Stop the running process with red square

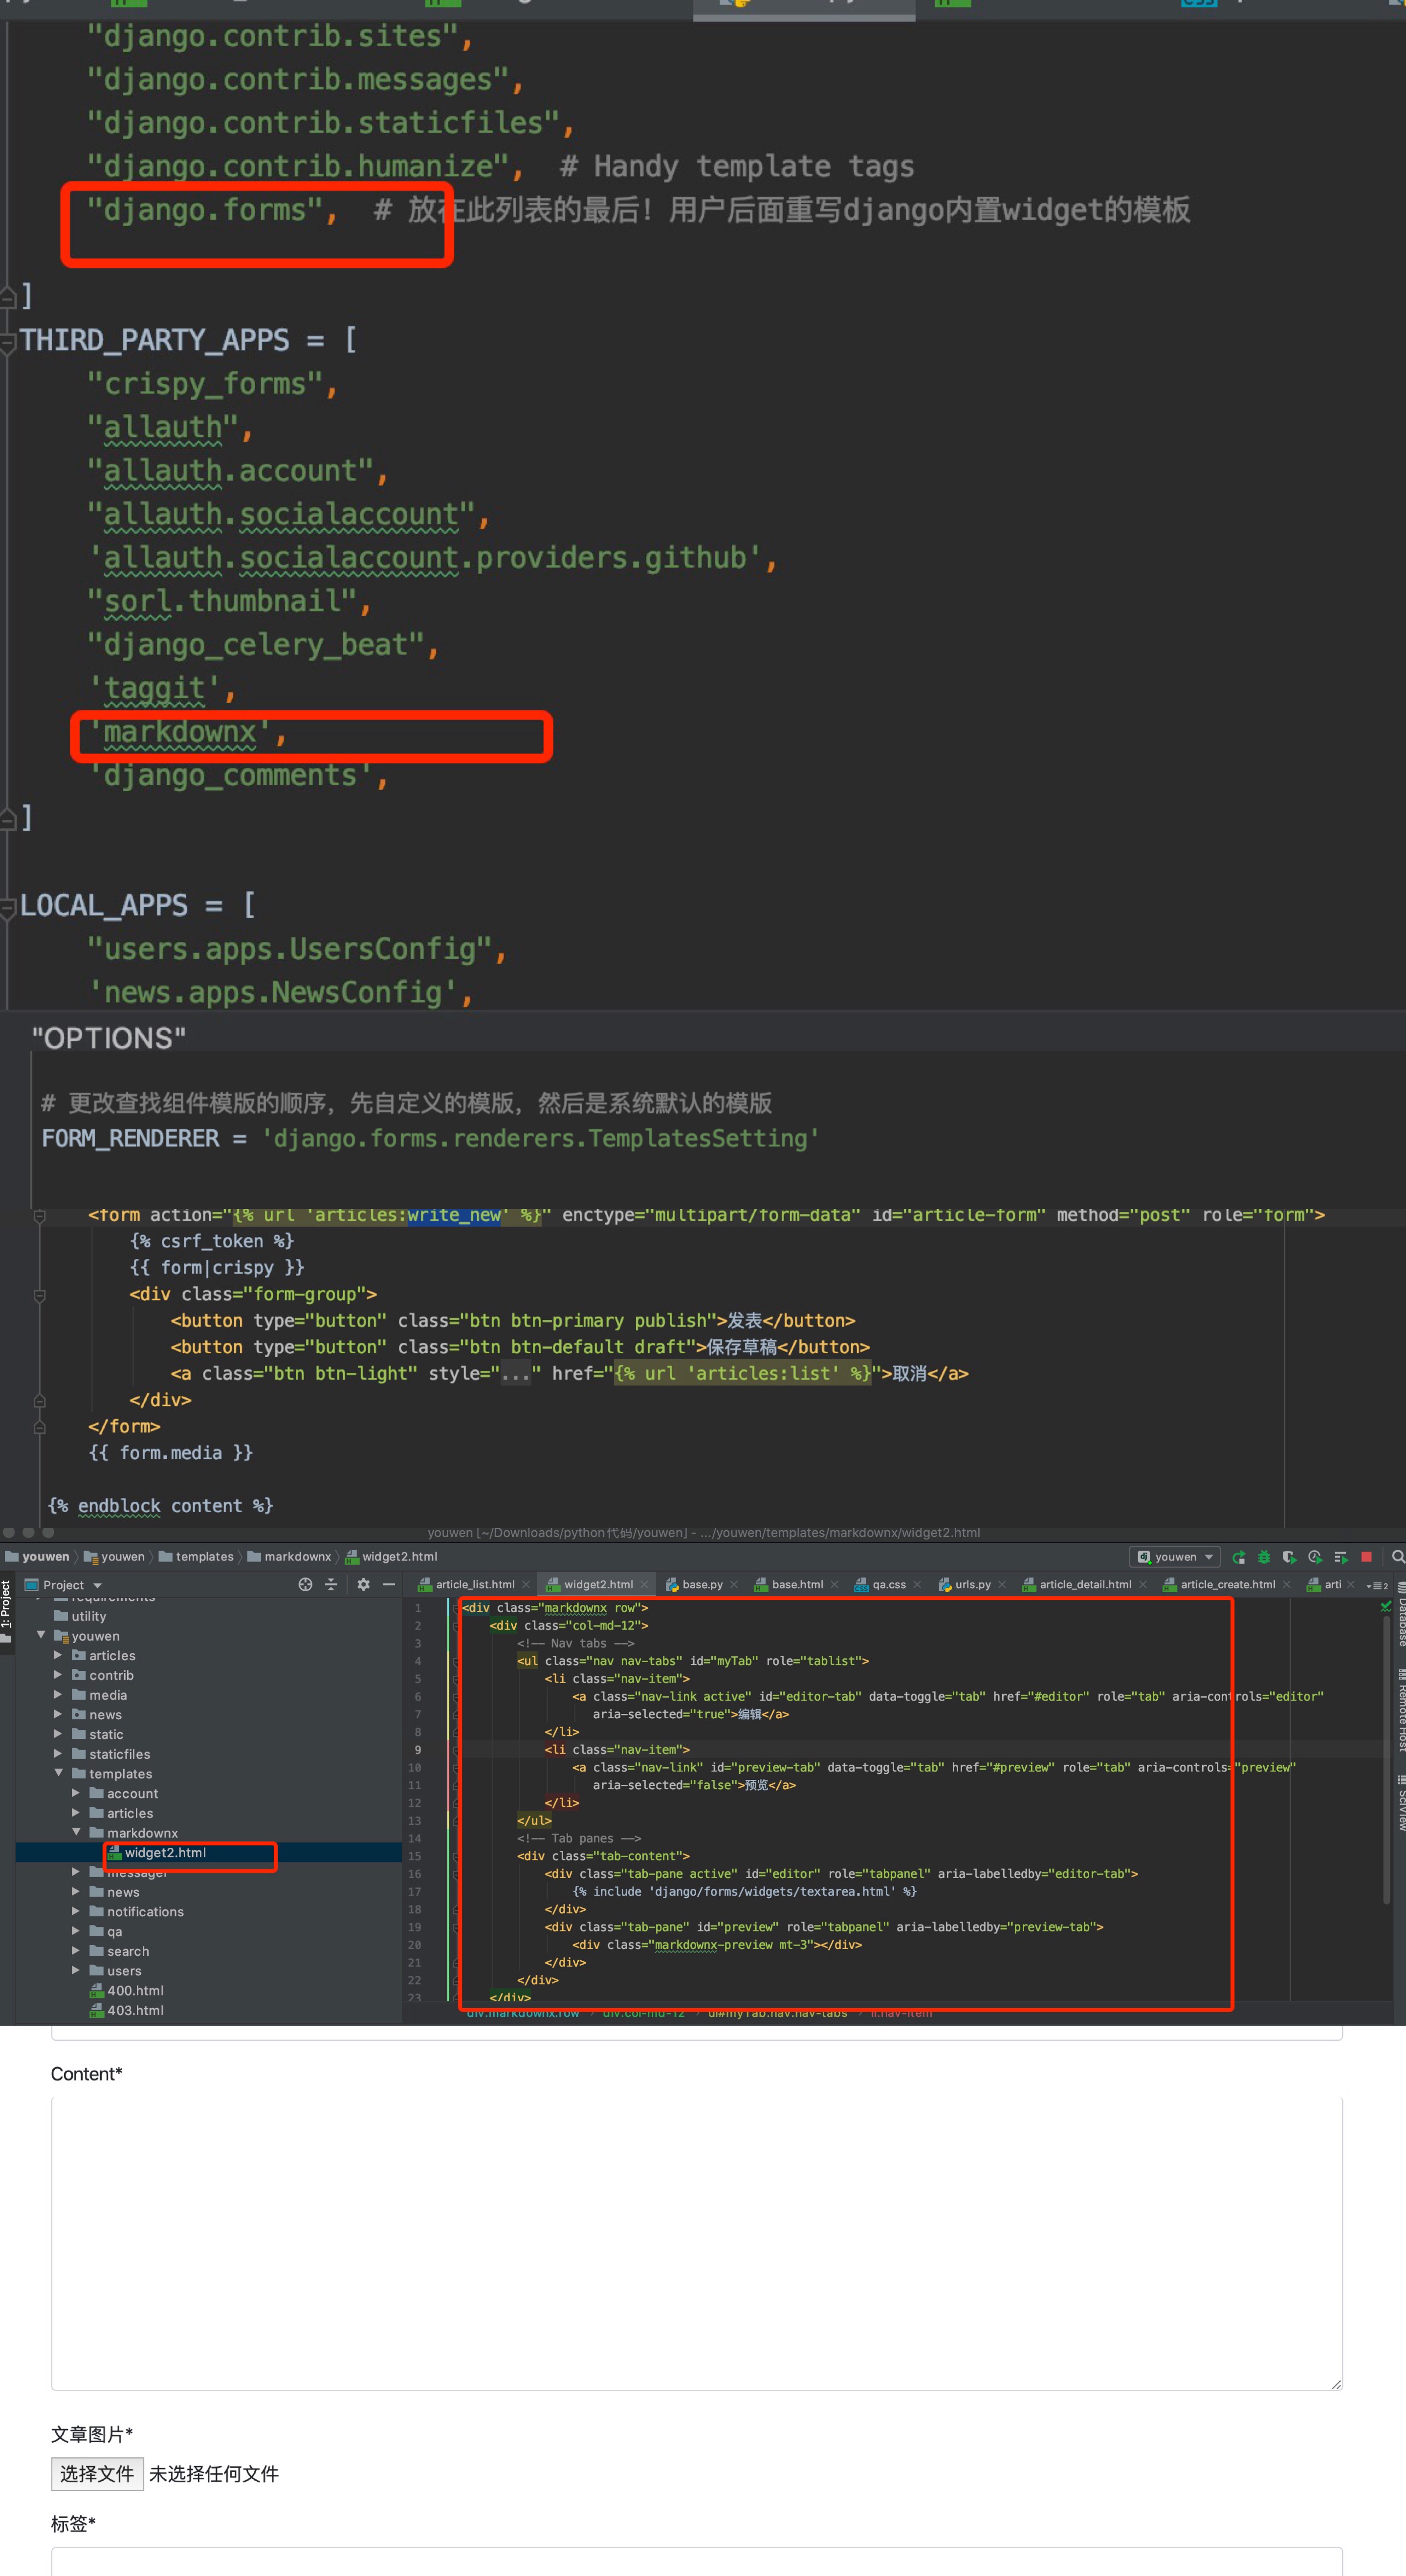(x=1366, y=1557)
